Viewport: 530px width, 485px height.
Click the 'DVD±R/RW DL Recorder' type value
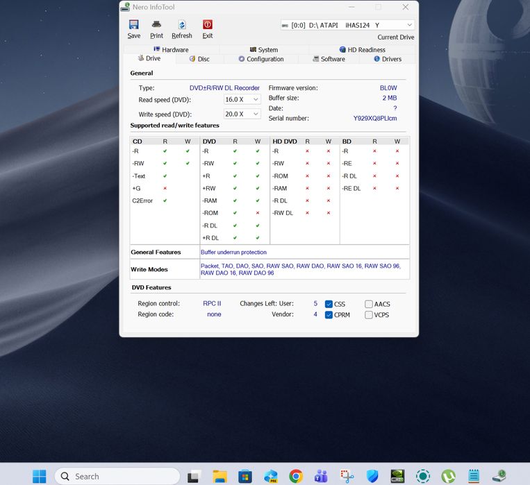pos(224,88)
